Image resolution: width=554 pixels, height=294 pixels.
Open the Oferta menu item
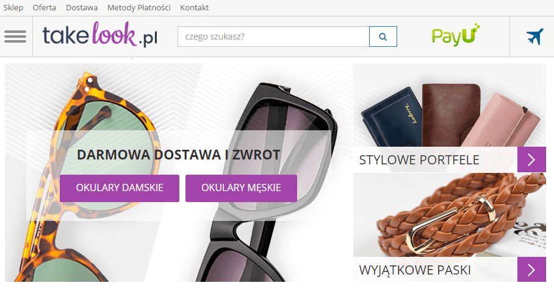pyautogui.click(x=44, y=7)
